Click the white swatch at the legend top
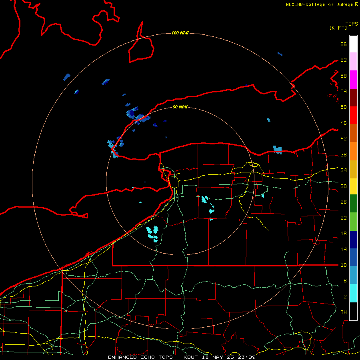The height and width of the screenshot is (360, 360). pyautogui.click(x=353, y=44)
